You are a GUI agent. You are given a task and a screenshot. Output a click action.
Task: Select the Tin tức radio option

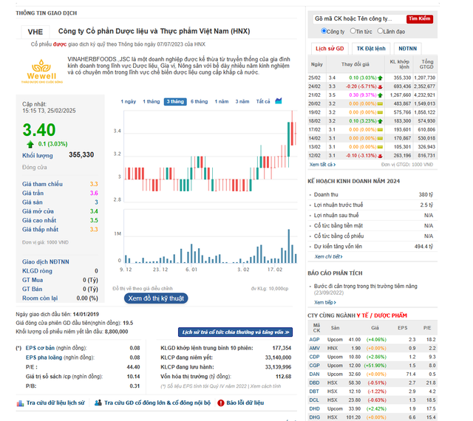[x=353, y=31]
